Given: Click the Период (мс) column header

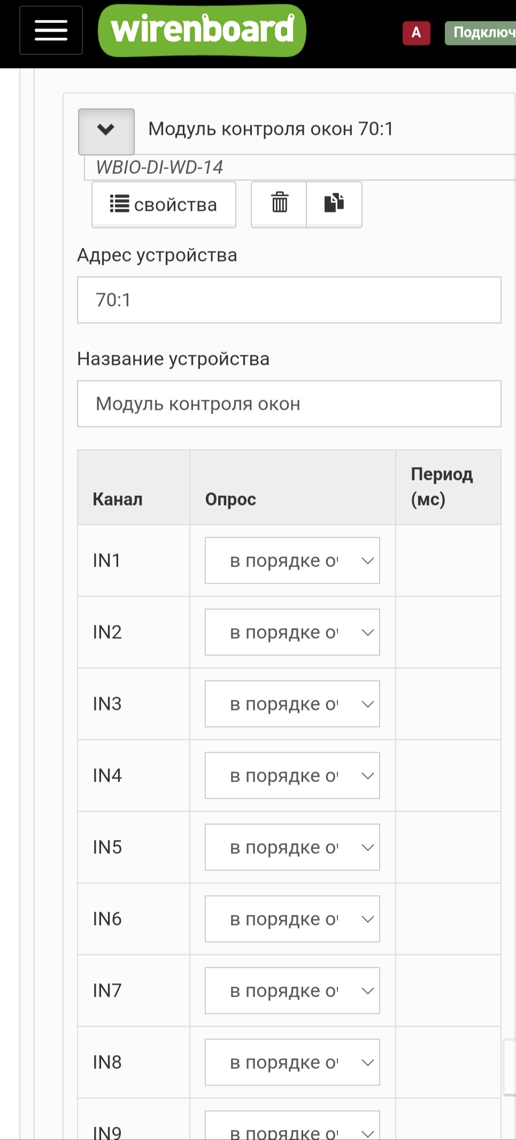Looking at the screenshot, I should pos(442,487).
